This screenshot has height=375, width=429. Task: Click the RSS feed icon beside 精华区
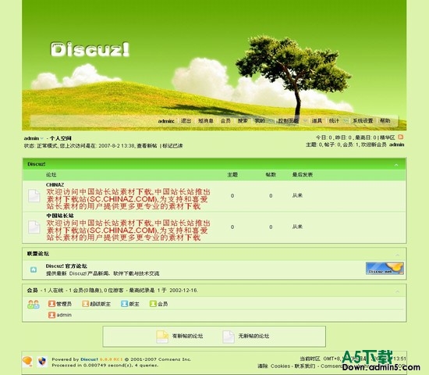[x=400, y=137]
